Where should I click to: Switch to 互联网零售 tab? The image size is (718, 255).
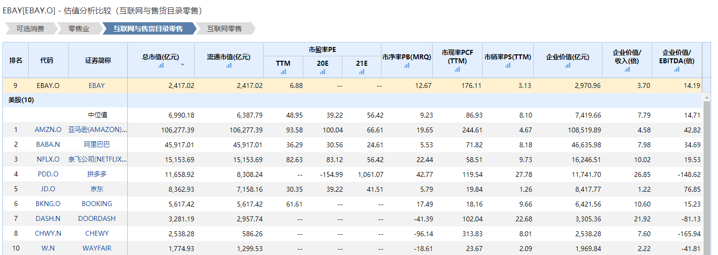point(224,29)
